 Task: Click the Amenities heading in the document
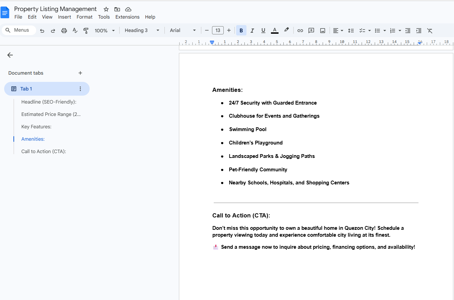(x=228, y=90)
